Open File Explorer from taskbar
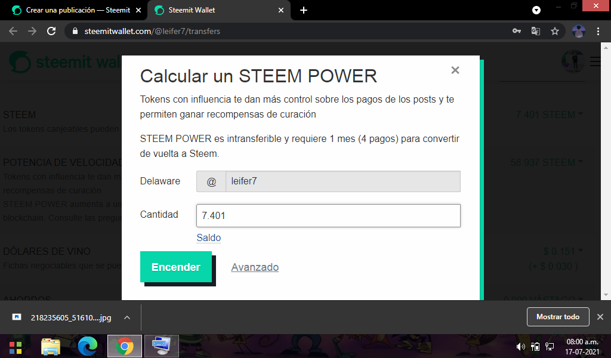The width and height of the screenshot is (611, 358). [51, 346]
